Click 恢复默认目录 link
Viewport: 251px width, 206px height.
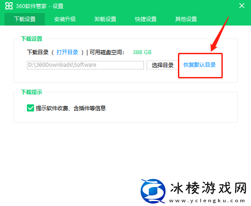[199, 65]
